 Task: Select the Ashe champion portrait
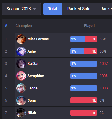pyautogui.click(x=21, y=51)
